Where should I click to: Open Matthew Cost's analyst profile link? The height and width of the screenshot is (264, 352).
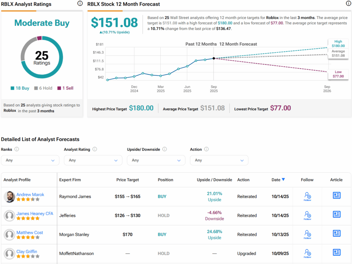click(x=30, y=233)
